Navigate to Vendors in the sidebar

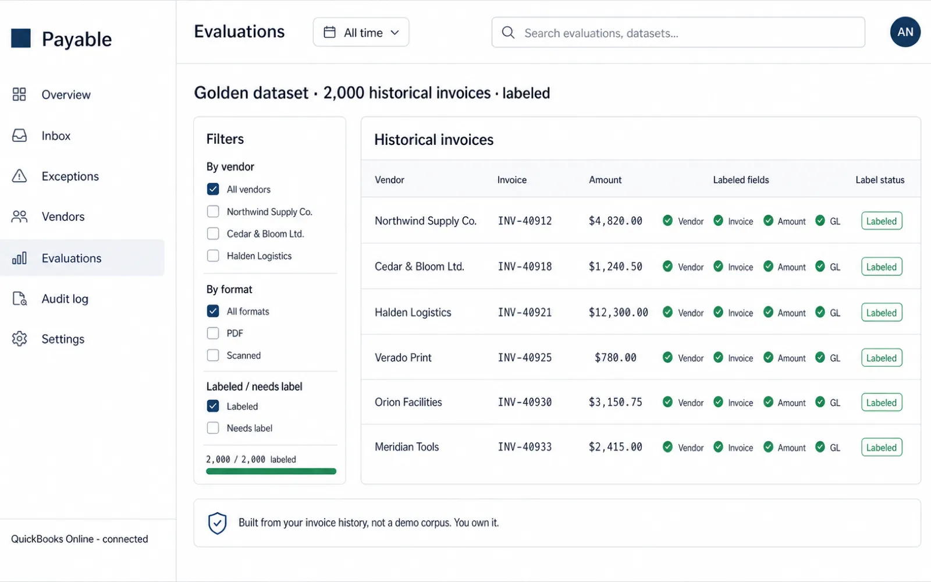[x=82, y=217]
